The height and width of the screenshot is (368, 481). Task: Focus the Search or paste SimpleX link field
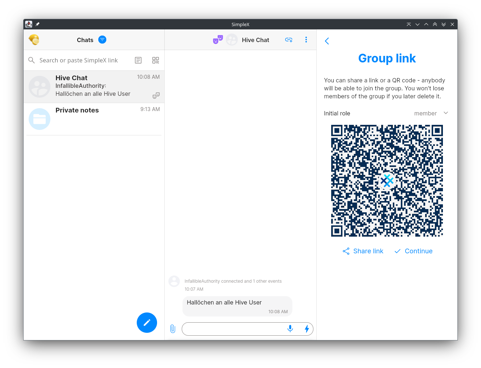pos(78,60)
